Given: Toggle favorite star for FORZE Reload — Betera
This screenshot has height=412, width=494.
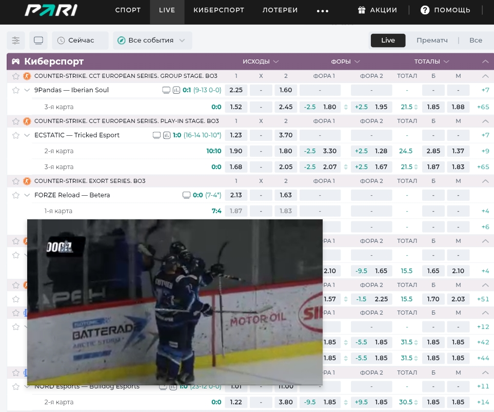Looking at the screenshot, I should (x=15, y=195).
